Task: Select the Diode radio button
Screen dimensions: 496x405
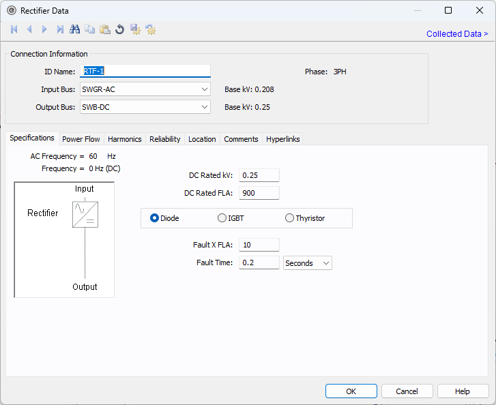Action: 155,218
